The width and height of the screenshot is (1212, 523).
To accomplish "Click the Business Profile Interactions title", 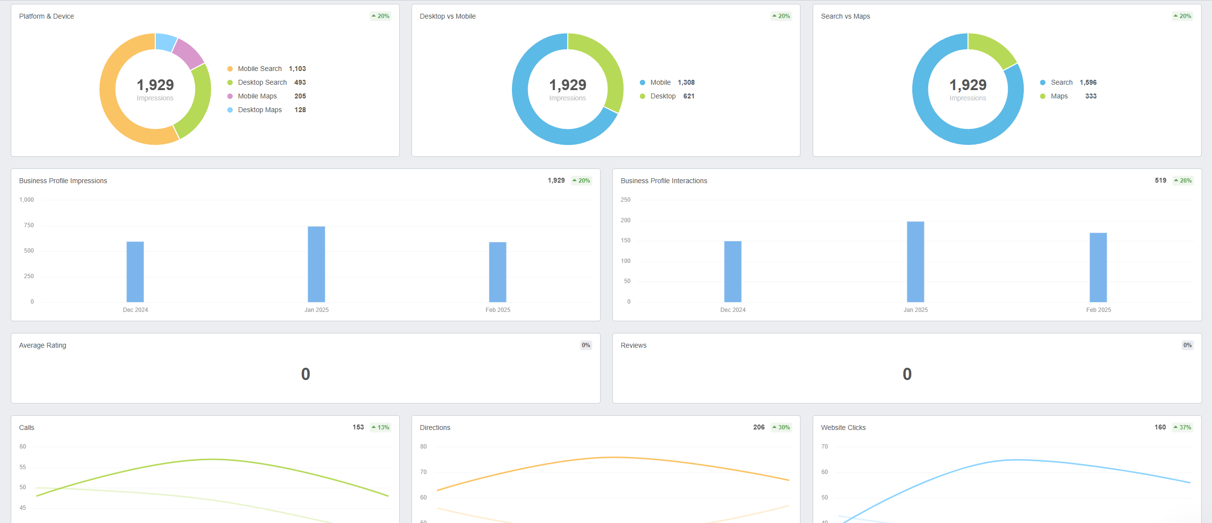I will click(x=664, y=181).
